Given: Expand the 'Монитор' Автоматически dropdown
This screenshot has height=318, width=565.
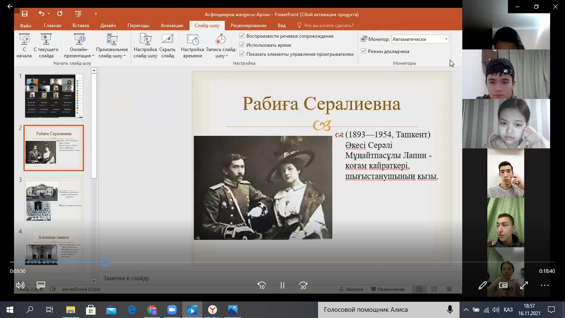Looking at the screenshot, I should 446,39.
